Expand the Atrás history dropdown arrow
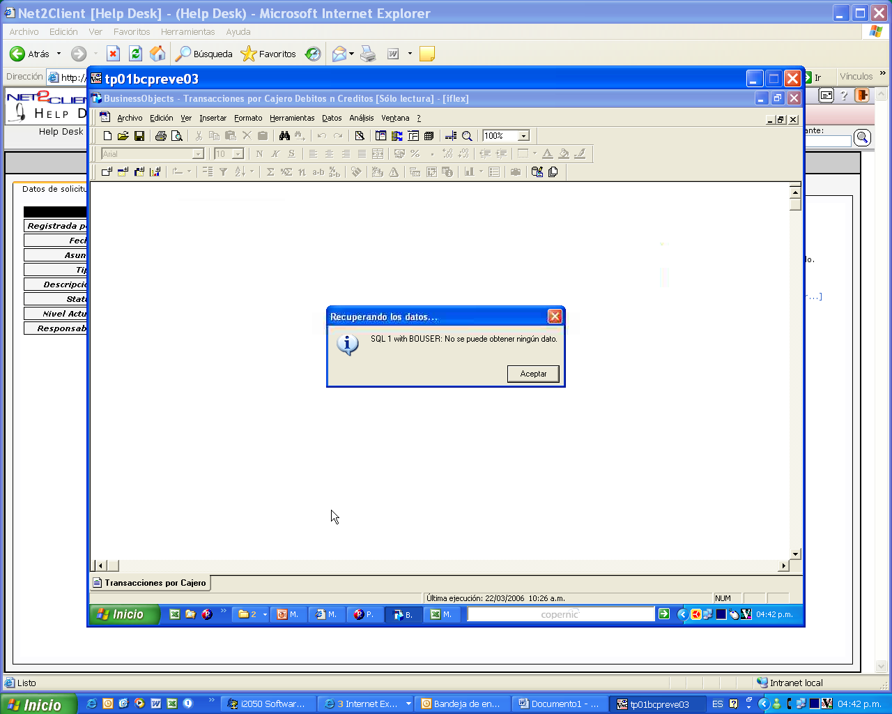Image resolution: width=892 pixels, height=714 pixels. click(x=59, y=54)
